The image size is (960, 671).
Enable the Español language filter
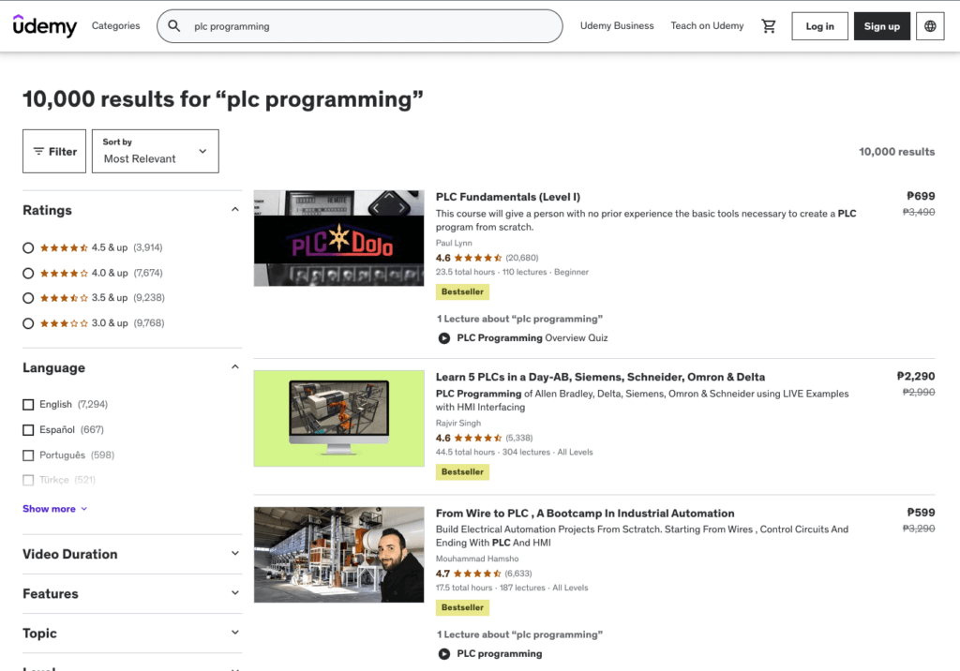click(x=26, y=429)
